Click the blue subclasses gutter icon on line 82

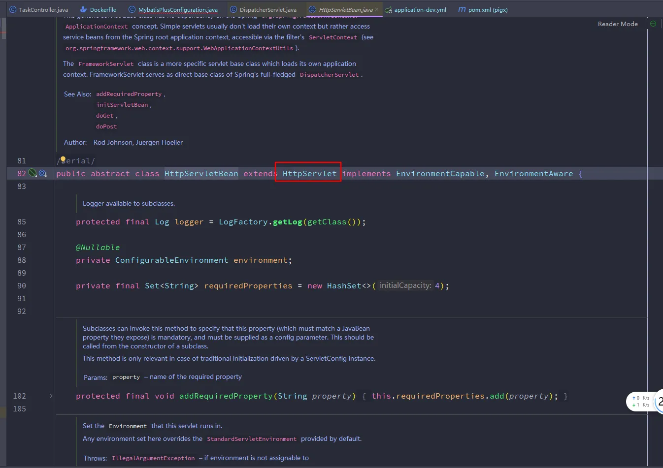pyautogui.click(x=43, y=173)
